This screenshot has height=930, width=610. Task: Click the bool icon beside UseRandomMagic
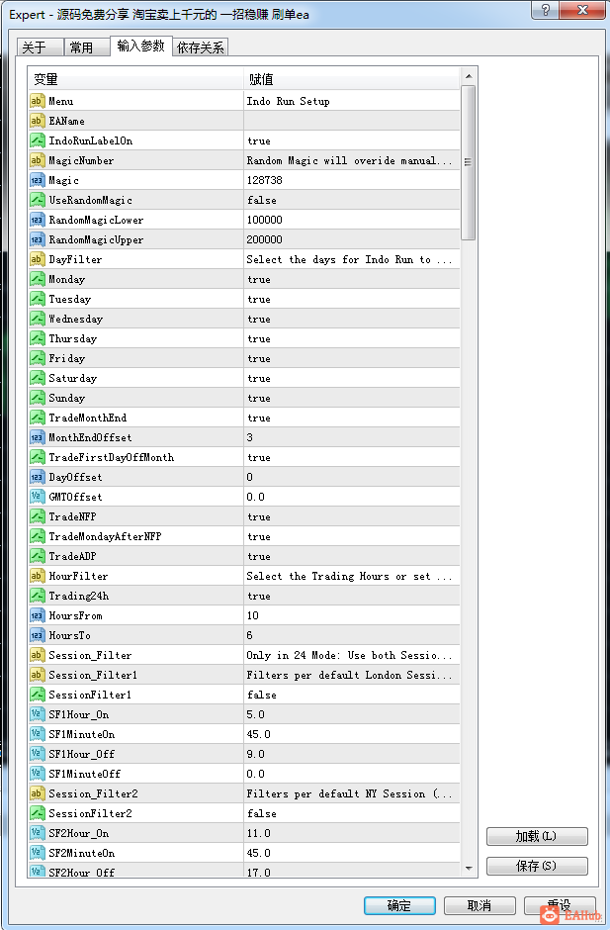pos(37,200)
